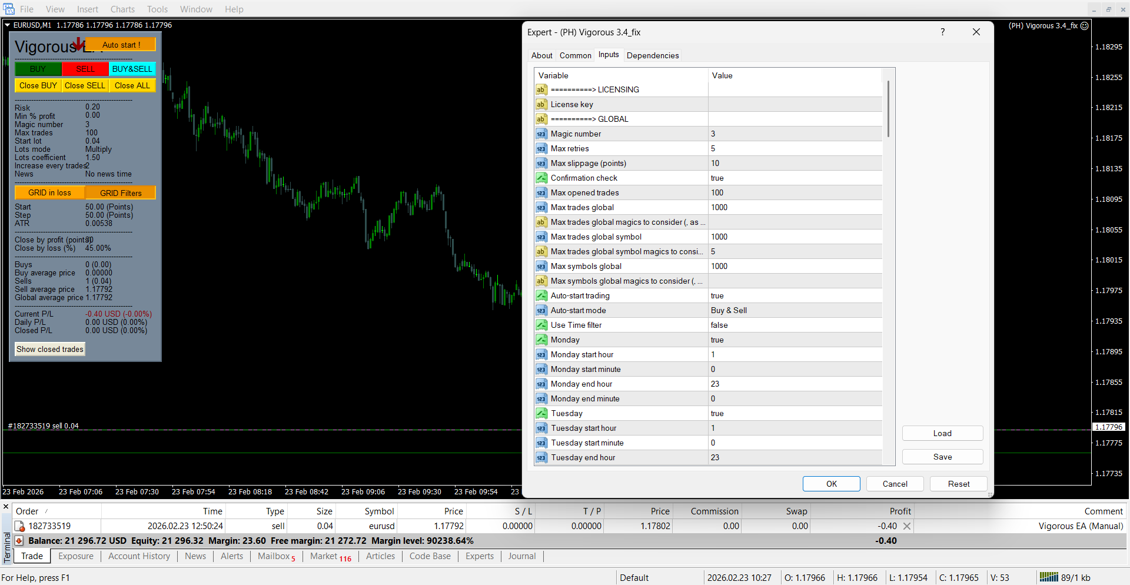Screen dimensions: 1130x585
Task: Click the icon next to Magic number variable
Action: click(x=541, y=134)
